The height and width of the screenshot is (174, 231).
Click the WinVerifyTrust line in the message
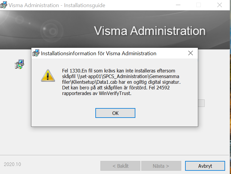point(97,93)
